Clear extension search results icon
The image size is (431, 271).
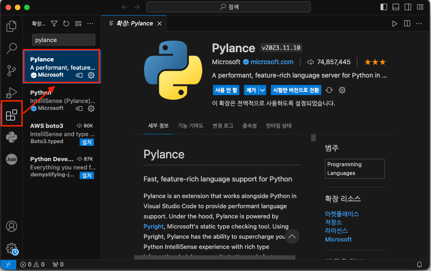[78, 24]
